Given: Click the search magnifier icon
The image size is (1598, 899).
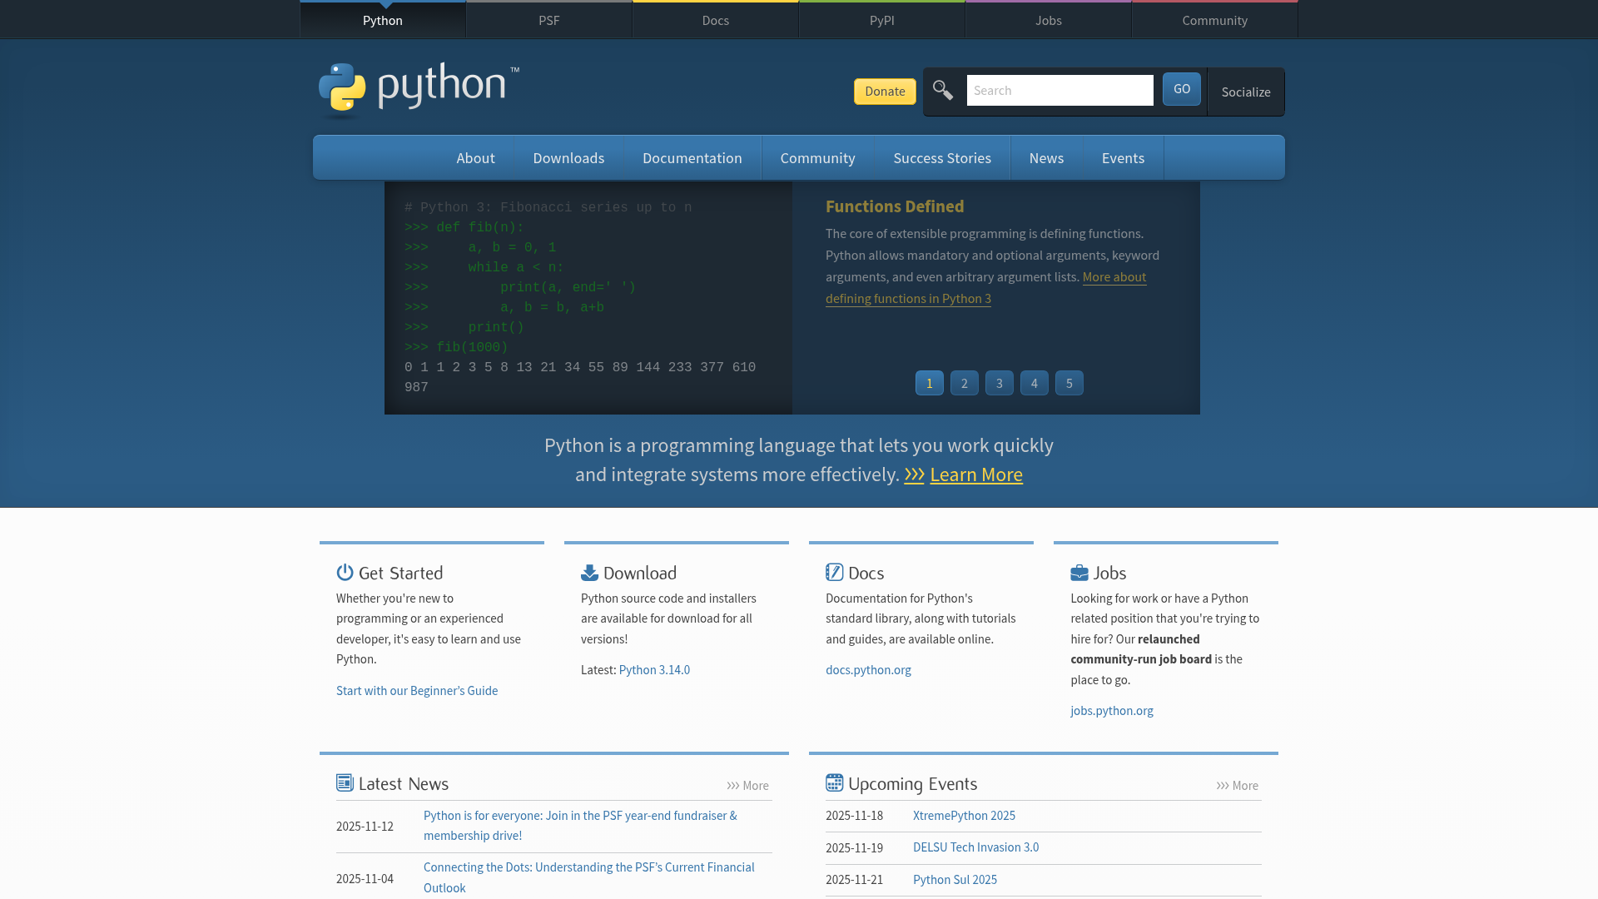Looking at the screenshot, I should (x=943, y=90).
